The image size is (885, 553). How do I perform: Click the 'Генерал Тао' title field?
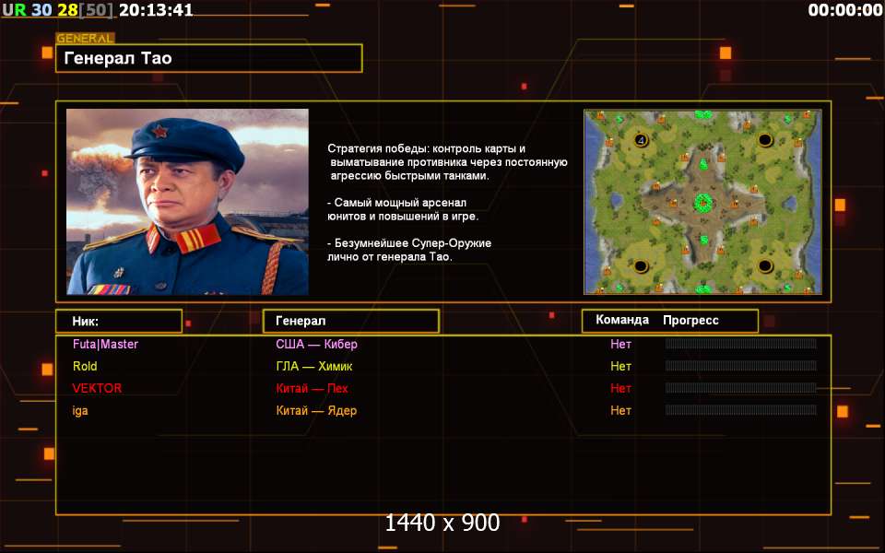click(x=209, y=58)
